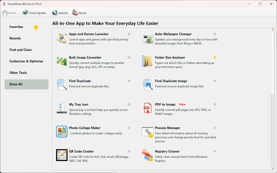Click the Find Duplicate magnifier icon
The image size is (277, 173).
[x=62, y=84]
